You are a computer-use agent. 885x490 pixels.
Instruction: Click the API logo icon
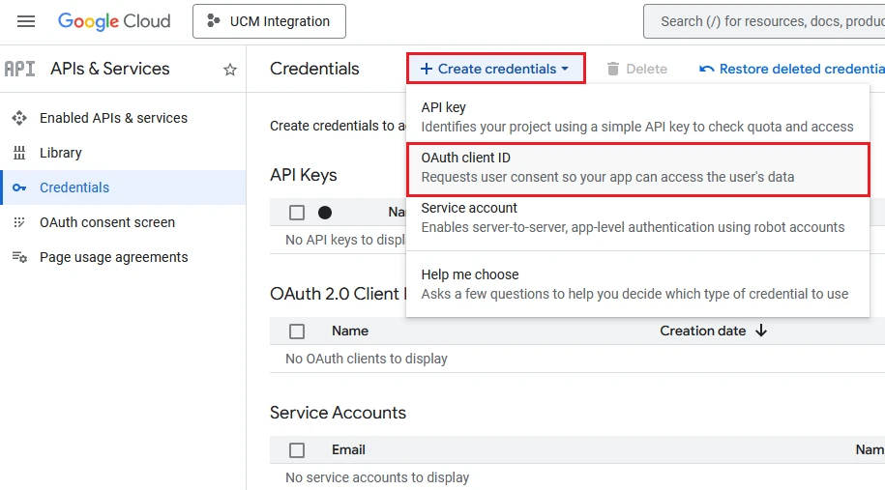[x=19, y=69]
